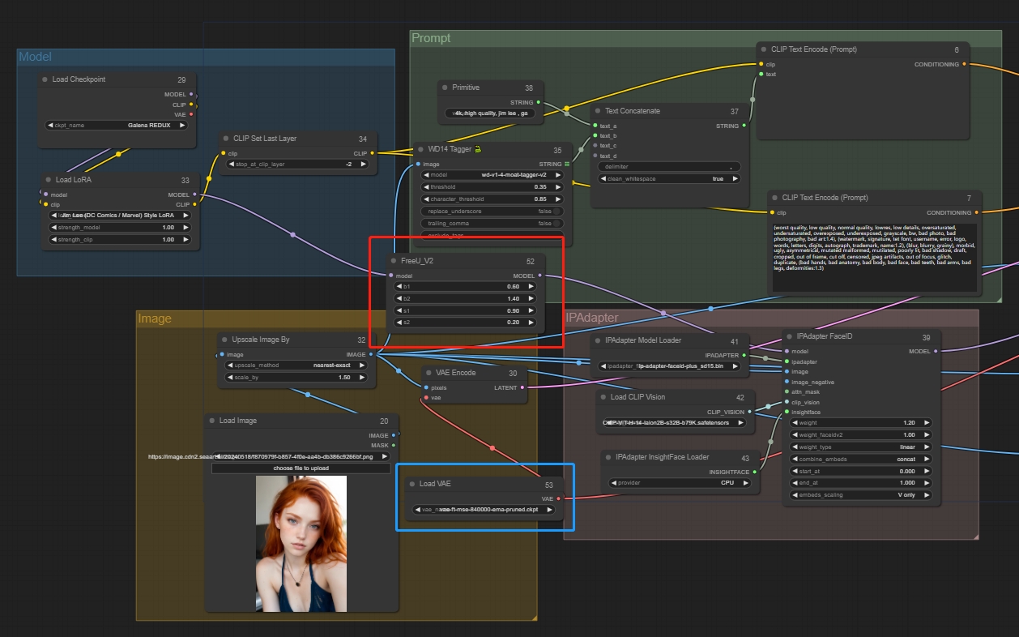Viewport: 1019px width, 637px height.
Task: Collapse the IPAdapter FaceID node via its dot
Action: (x=790, y=336)
